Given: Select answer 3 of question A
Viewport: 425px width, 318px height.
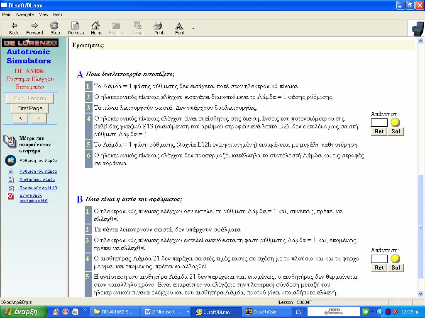Looking at the screenshot, I should tap(88, 108).
